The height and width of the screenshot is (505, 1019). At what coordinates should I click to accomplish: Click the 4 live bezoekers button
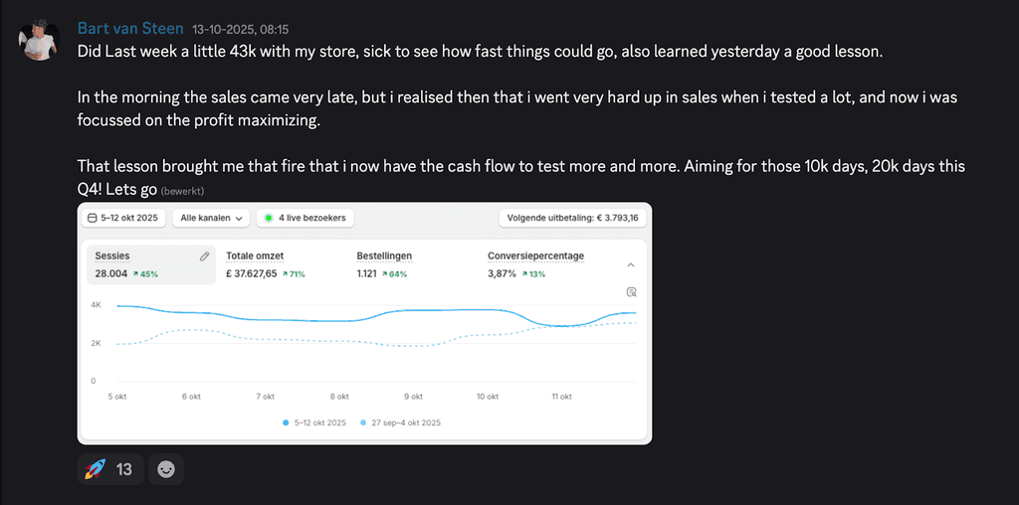306,218
